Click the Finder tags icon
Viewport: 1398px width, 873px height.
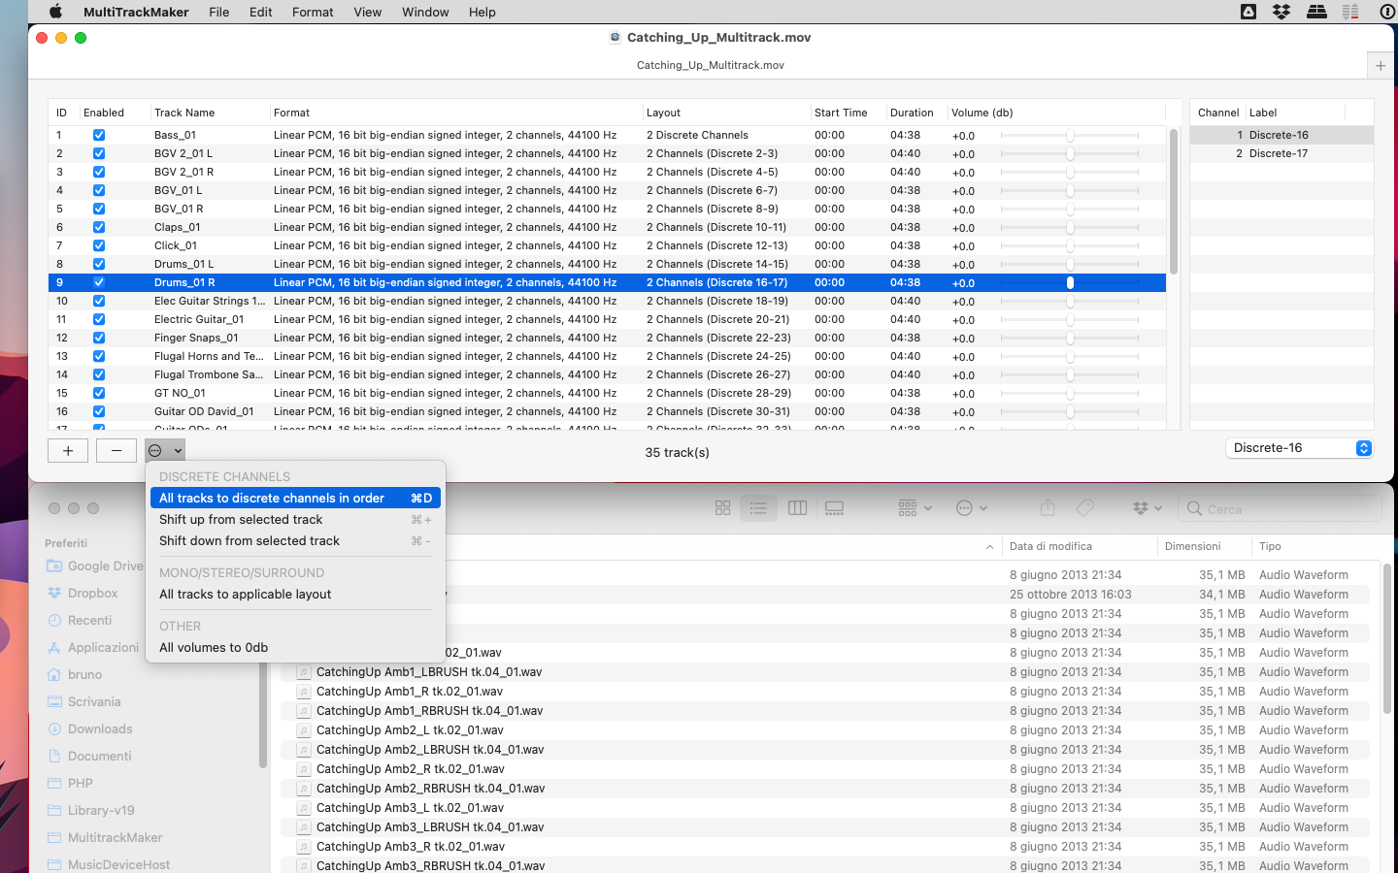click(1085, 507)
